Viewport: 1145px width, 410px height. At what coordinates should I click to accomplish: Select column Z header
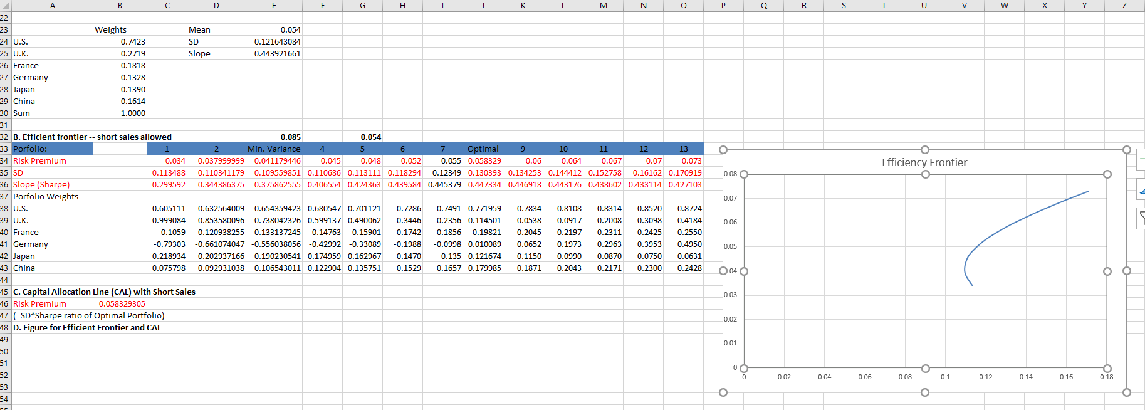click(1124, 5)
